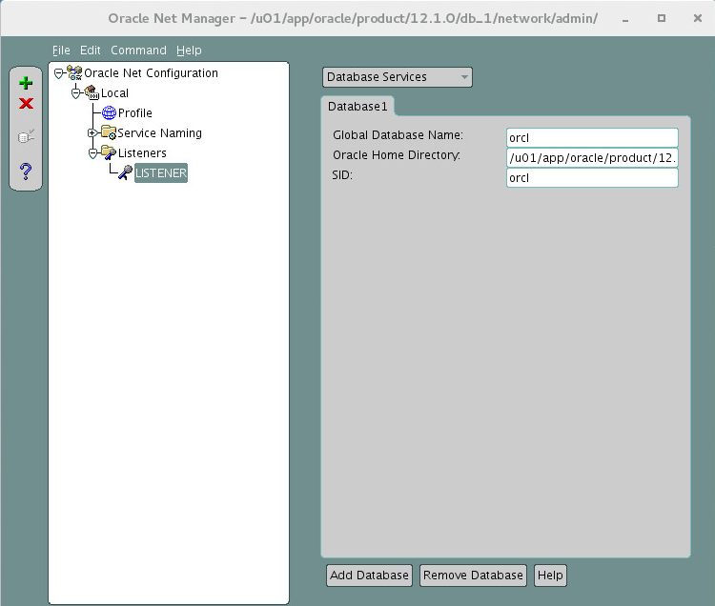Select the Profile tree item label
This screenshot has width=715, height=606.
coord(135,113)
